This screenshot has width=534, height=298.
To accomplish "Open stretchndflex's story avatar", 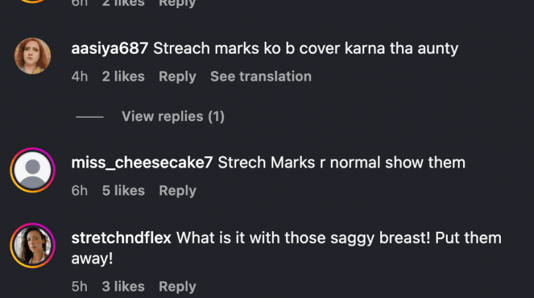I will [33, 245].
